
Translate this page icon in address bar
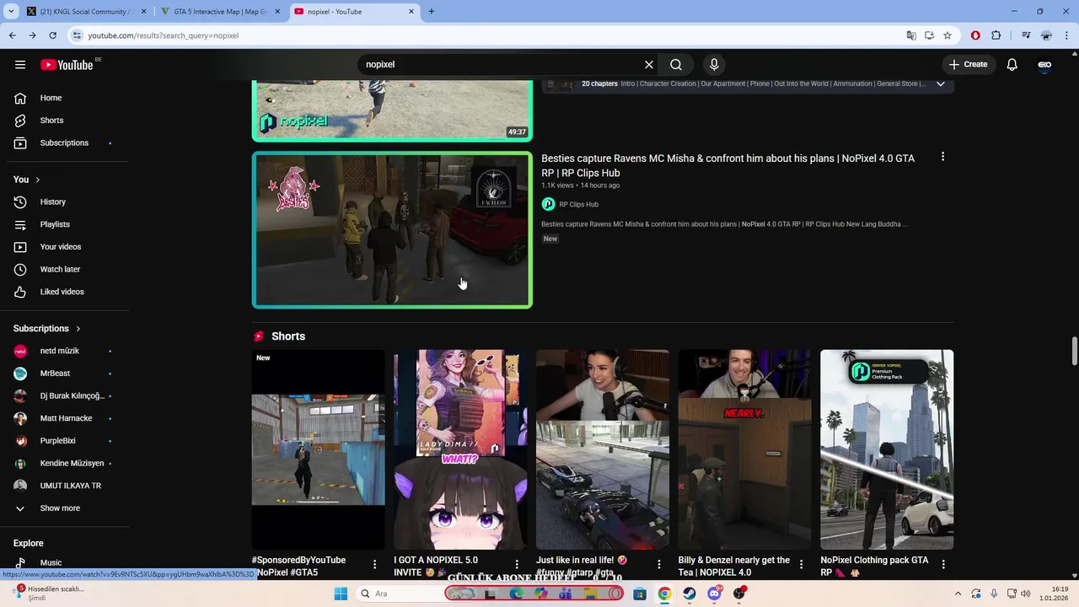(x=911, y=35)
